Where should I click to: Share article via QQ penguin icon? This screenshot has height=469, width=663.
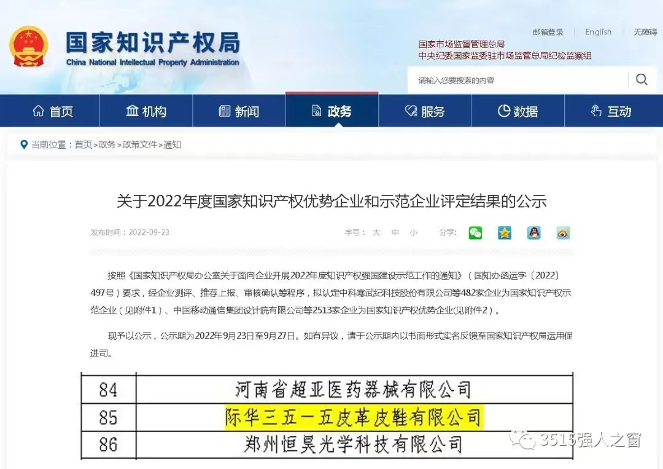(533, 233)
